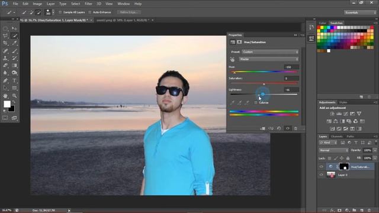Select the Blur tool

5,73
